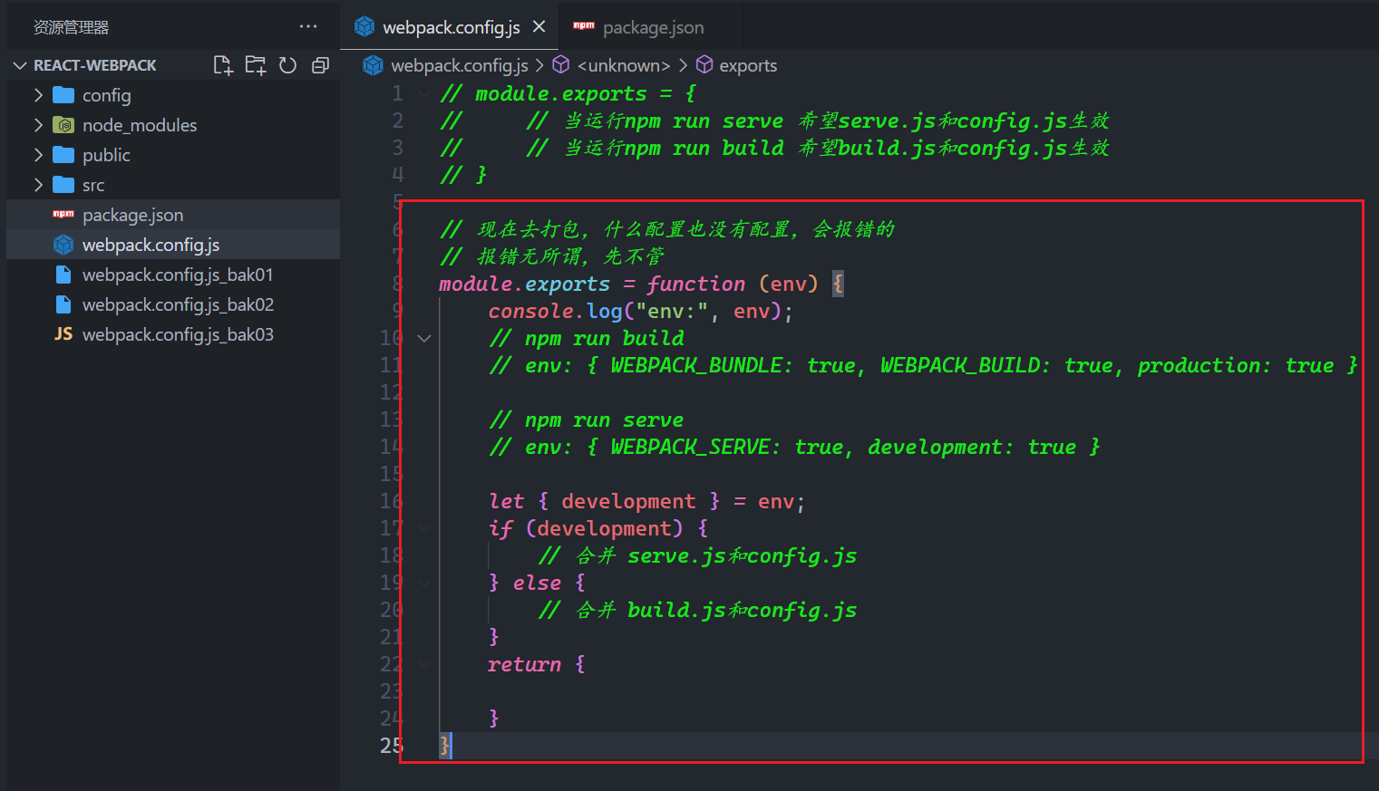The image size is (1379, 791).
Task: Click npm icon beside package.json in tree
Action: pyautogui.click(x=63, y=214)
